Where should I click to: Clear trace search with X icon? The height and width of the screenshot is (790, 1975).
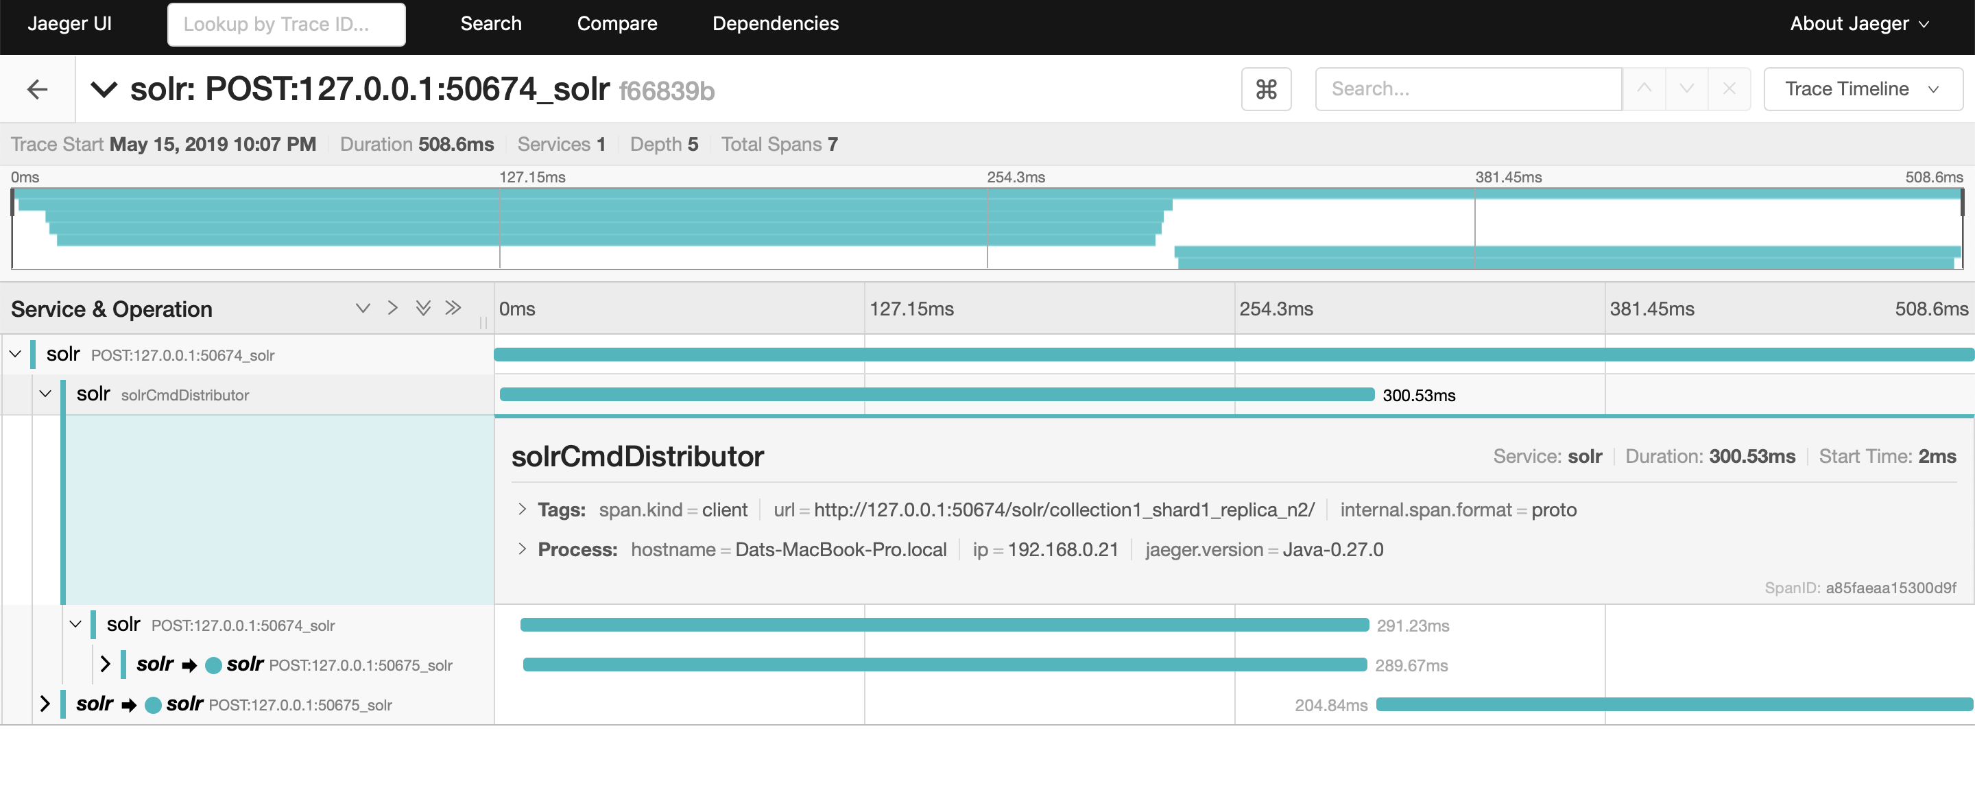1729,89
